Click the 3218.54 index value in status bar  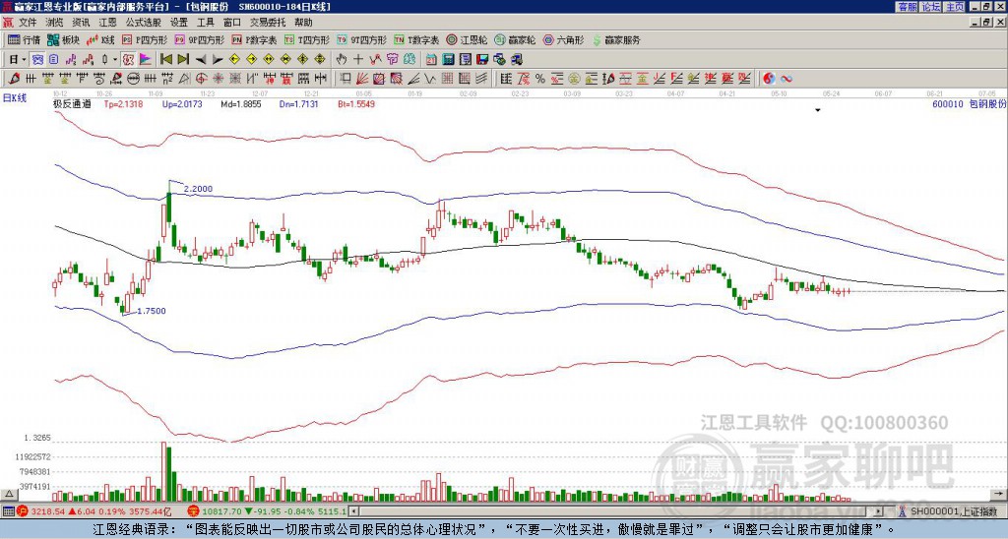coord(48,511)
